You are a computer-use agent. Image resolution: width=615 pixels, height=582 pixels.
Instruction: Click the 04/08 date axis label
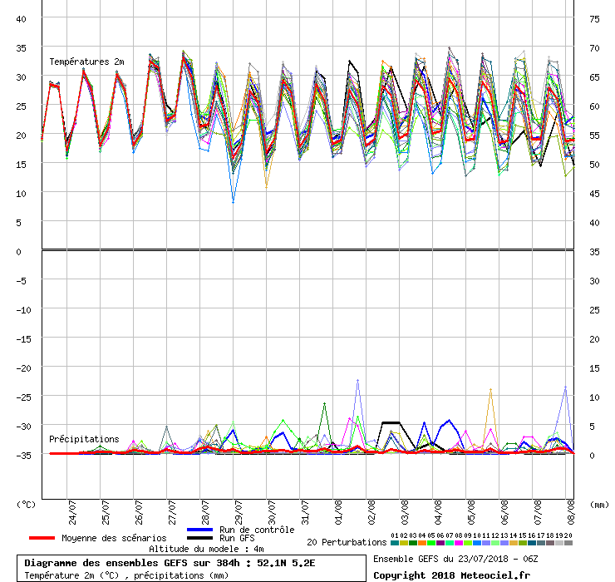click(x=439, y=512)
